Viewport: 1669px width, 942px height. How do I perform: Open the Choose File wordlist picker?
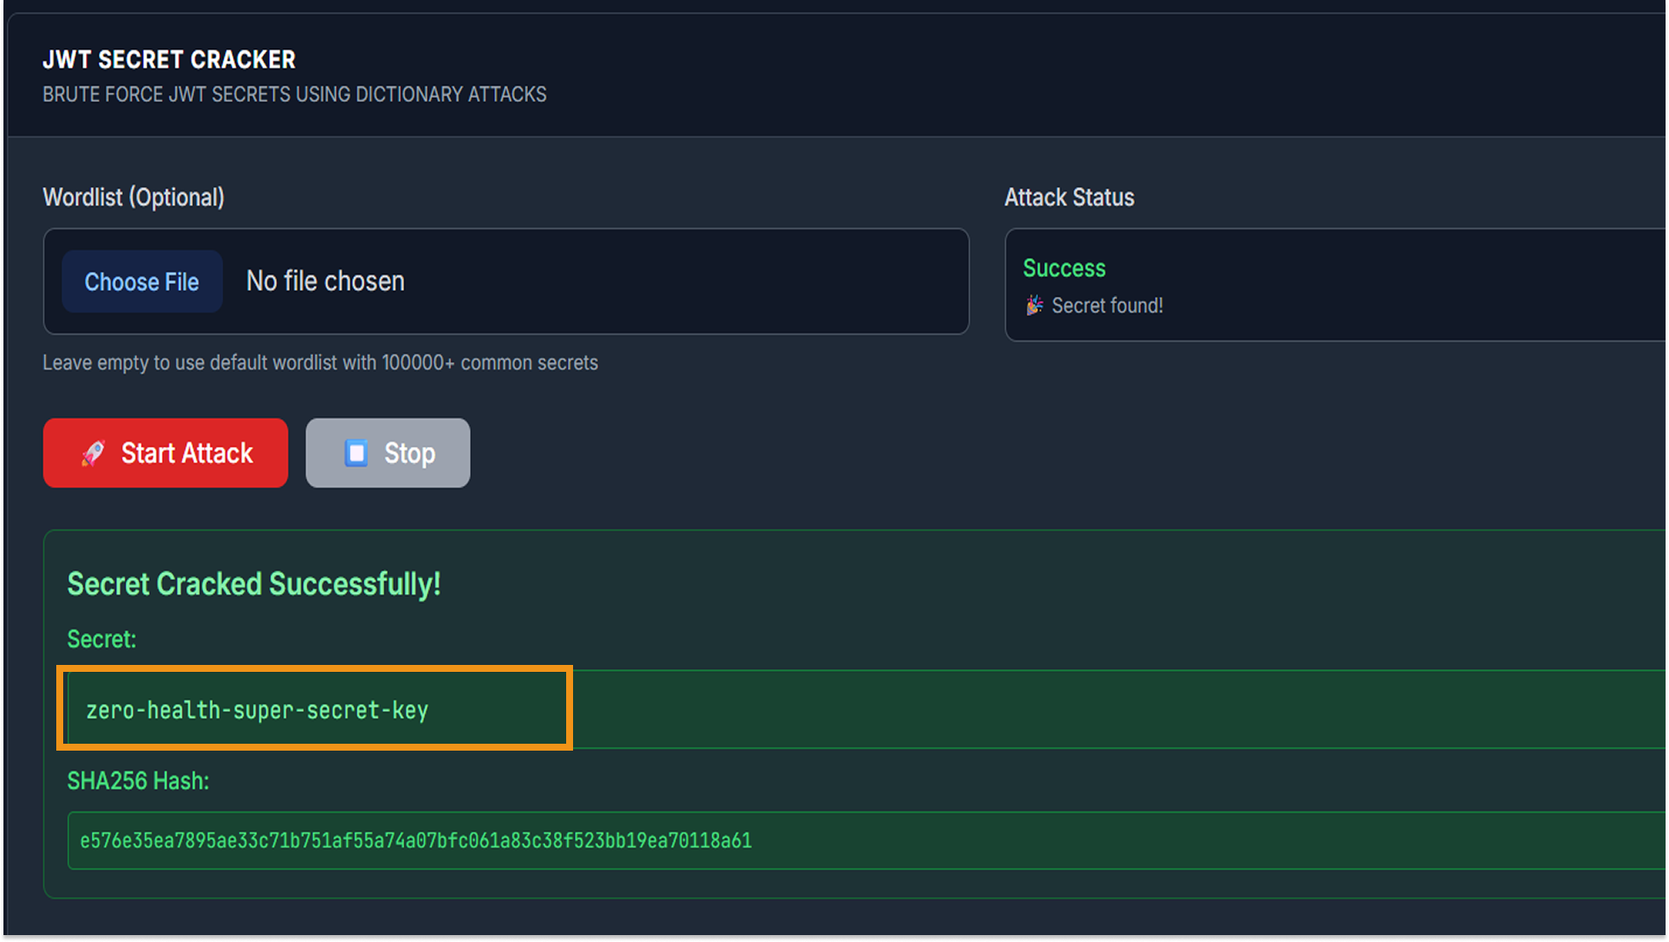click(x=142, y=281)
